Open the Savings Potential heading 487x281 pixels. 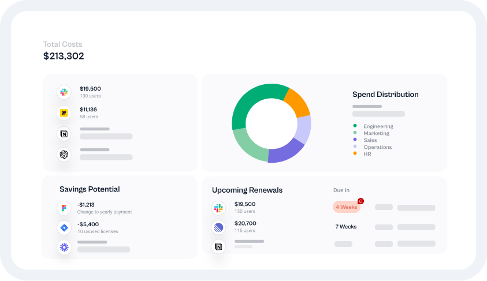[90, 189]
